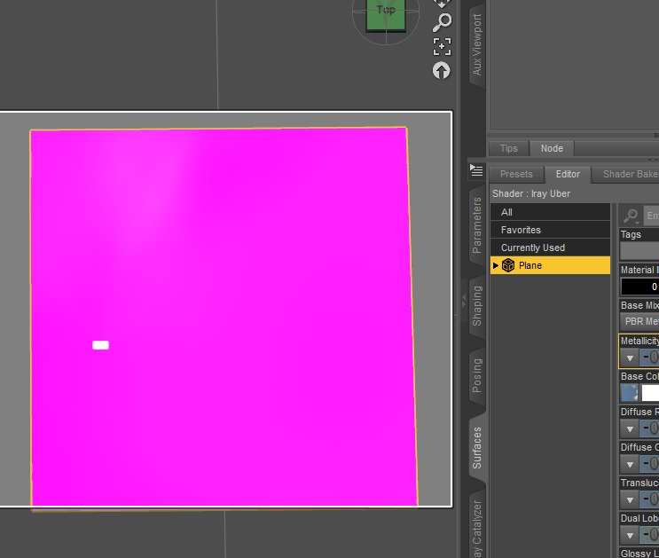
Task: Click the Tags input field
Action: pyautogui.click(x=639, y=251)
